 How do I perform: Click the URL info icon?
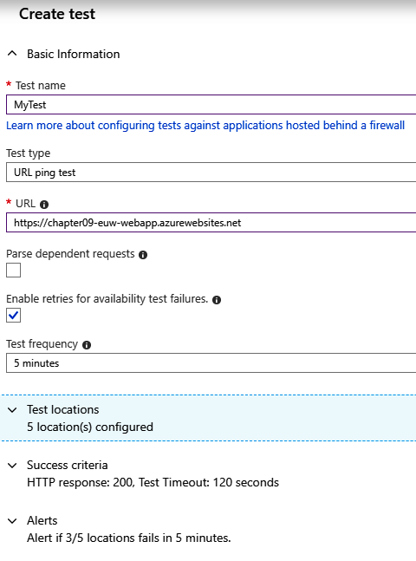pos(44,205)
